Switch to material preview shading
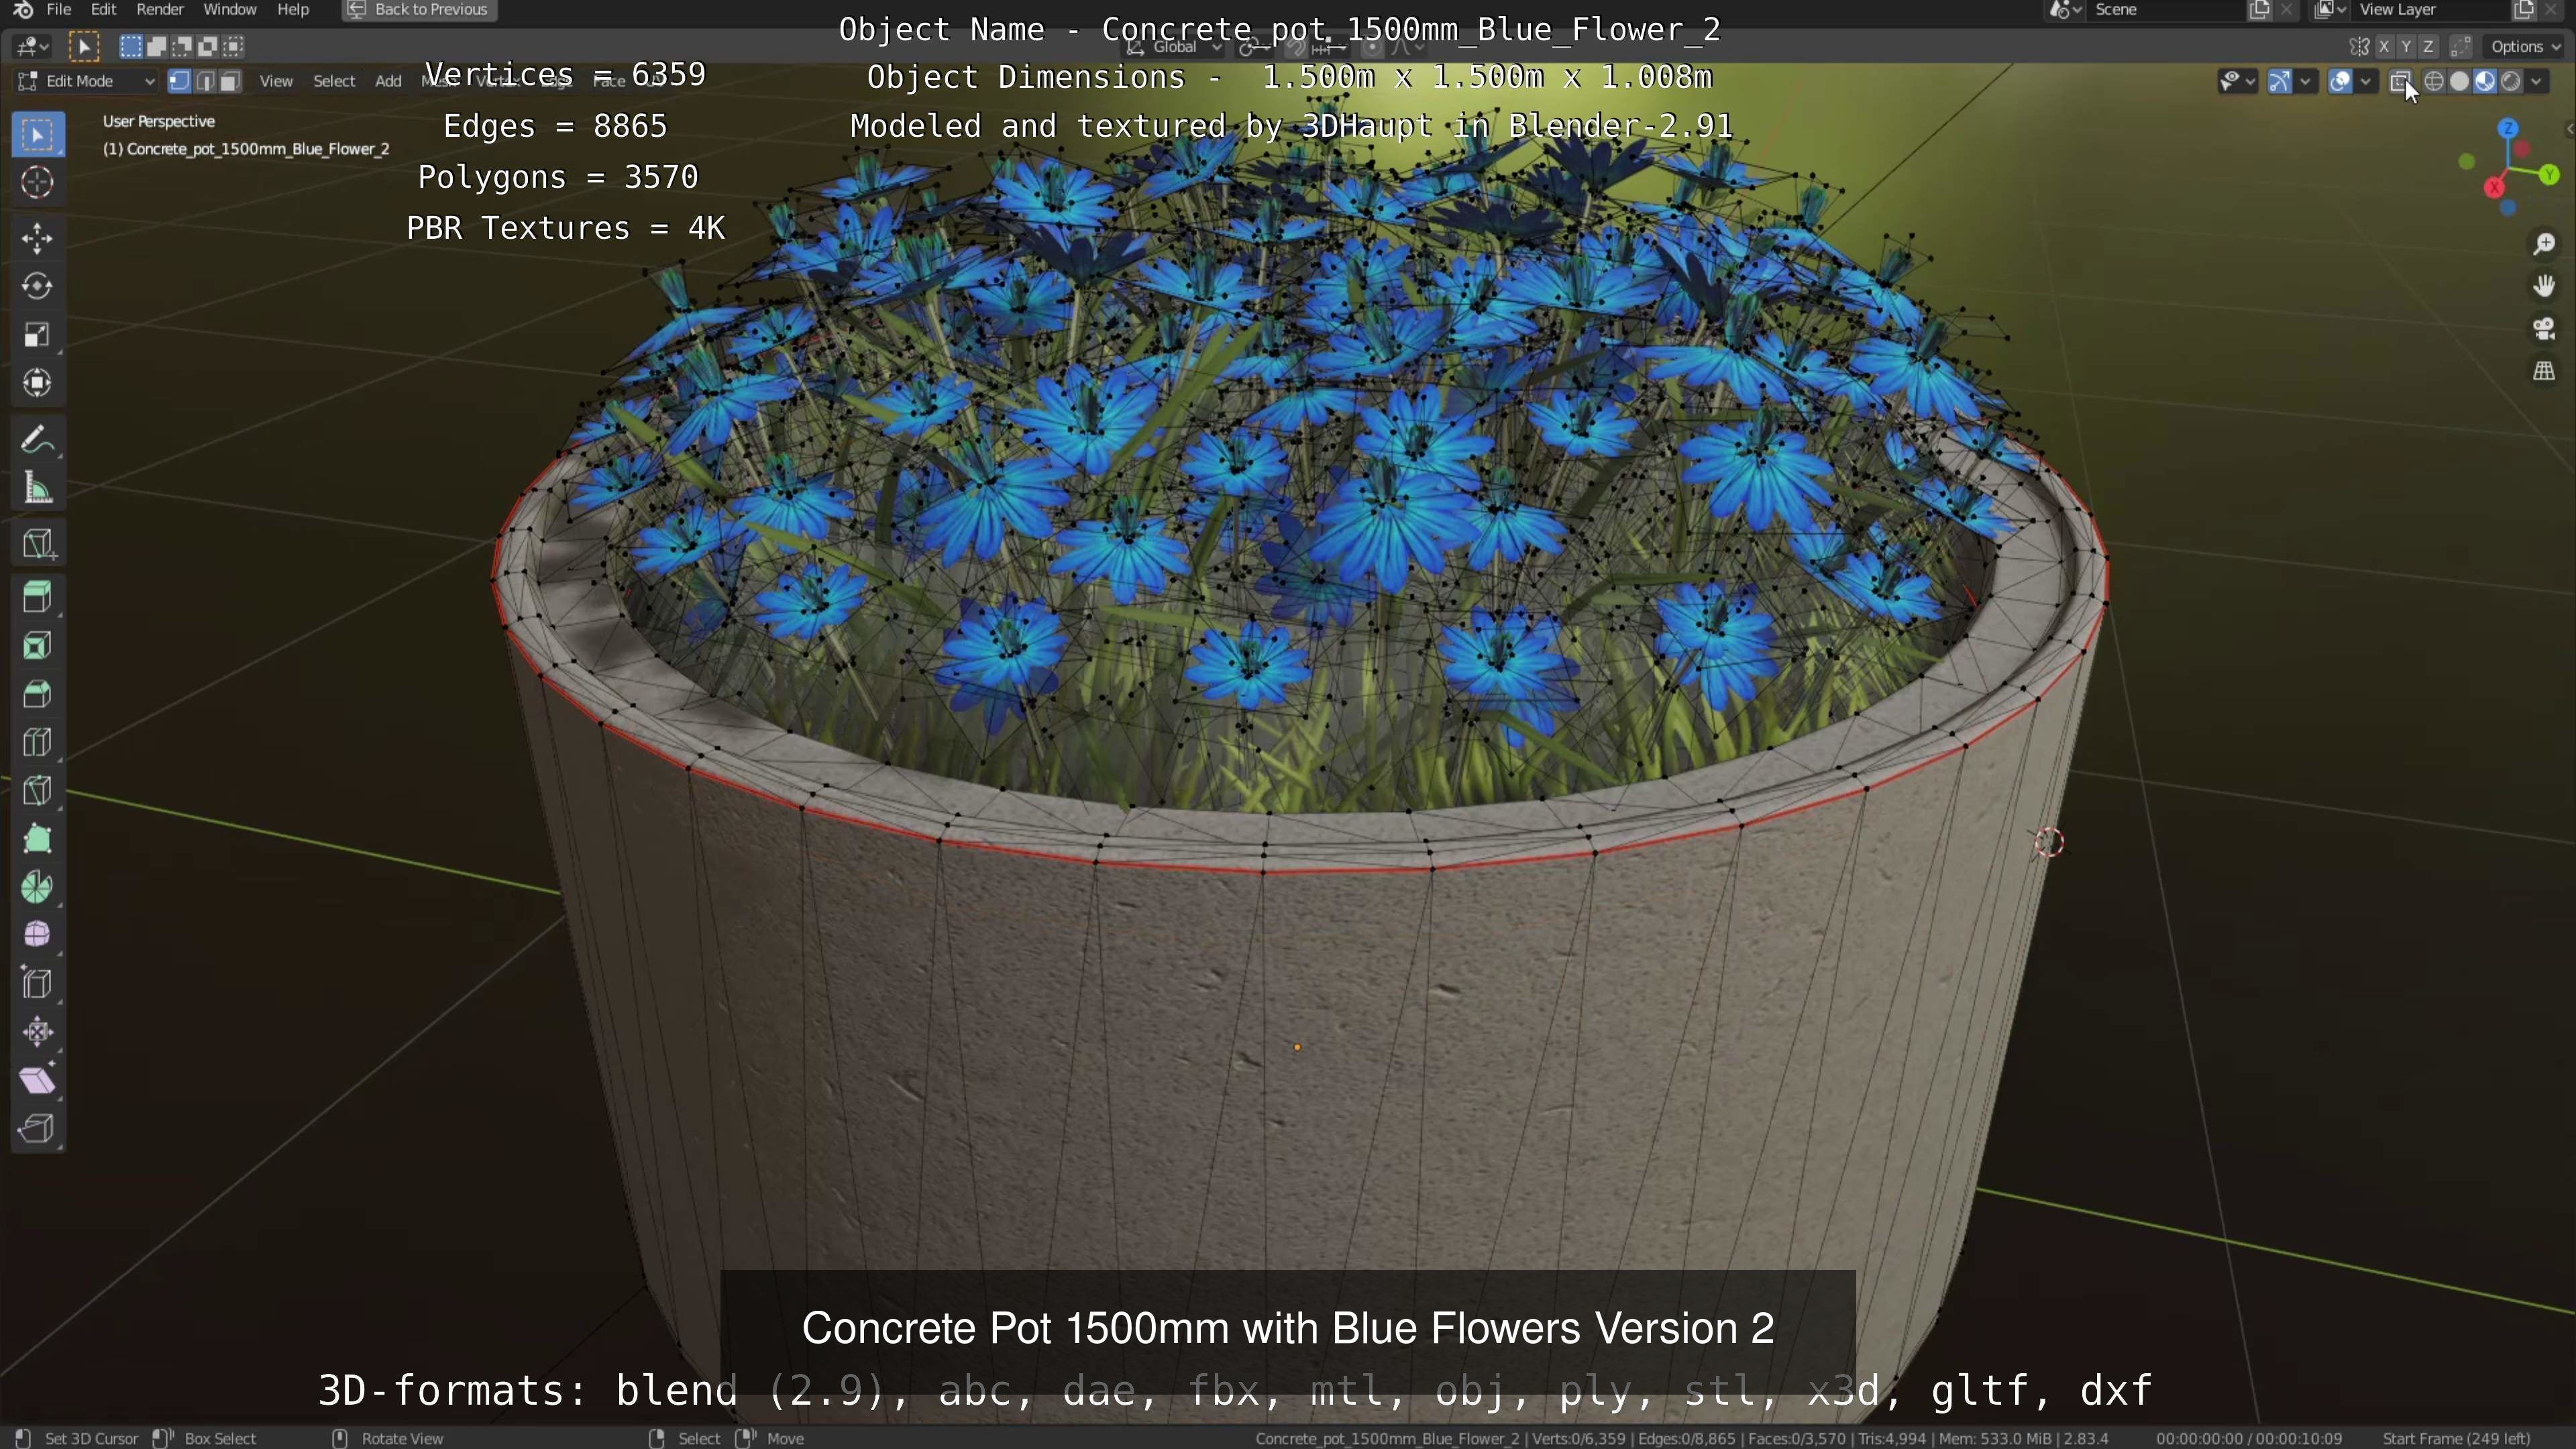2576x1449 pixels. pos(2485,81)
